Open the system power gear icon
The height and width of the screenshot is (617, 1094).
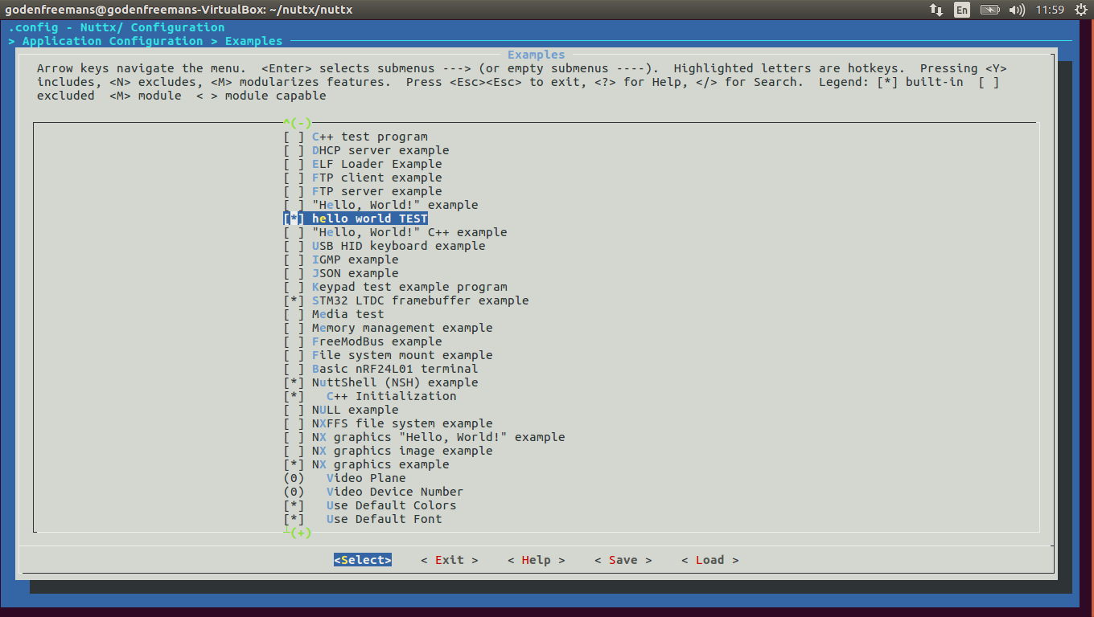(1080, 10)
